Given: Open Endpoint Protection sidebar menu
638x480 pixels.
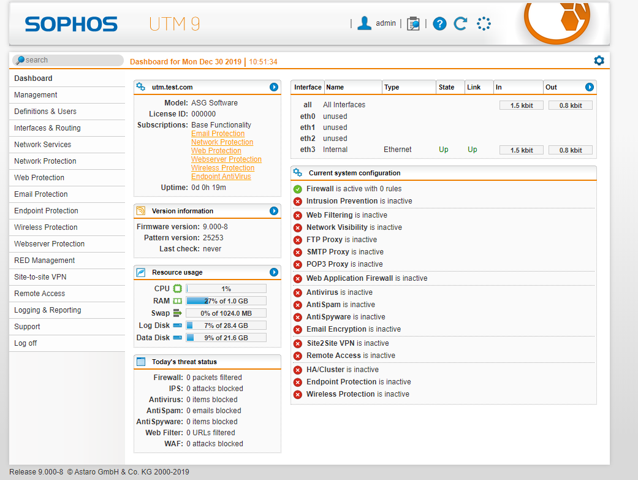Looking at the screenshot, I should point(67,211).
